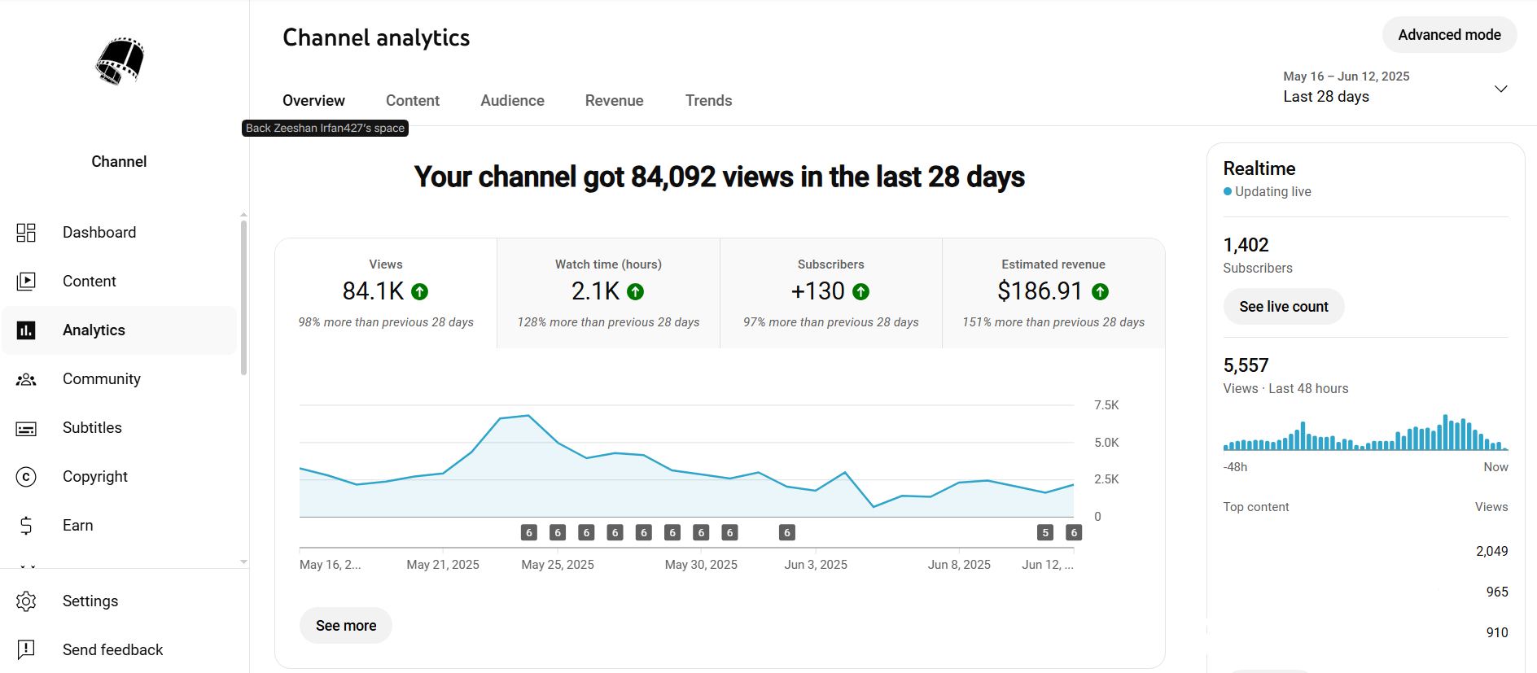Select the Analytics bar chart icon
Viewport: 1537px width, 673px height.
click(x=26, y=330)
